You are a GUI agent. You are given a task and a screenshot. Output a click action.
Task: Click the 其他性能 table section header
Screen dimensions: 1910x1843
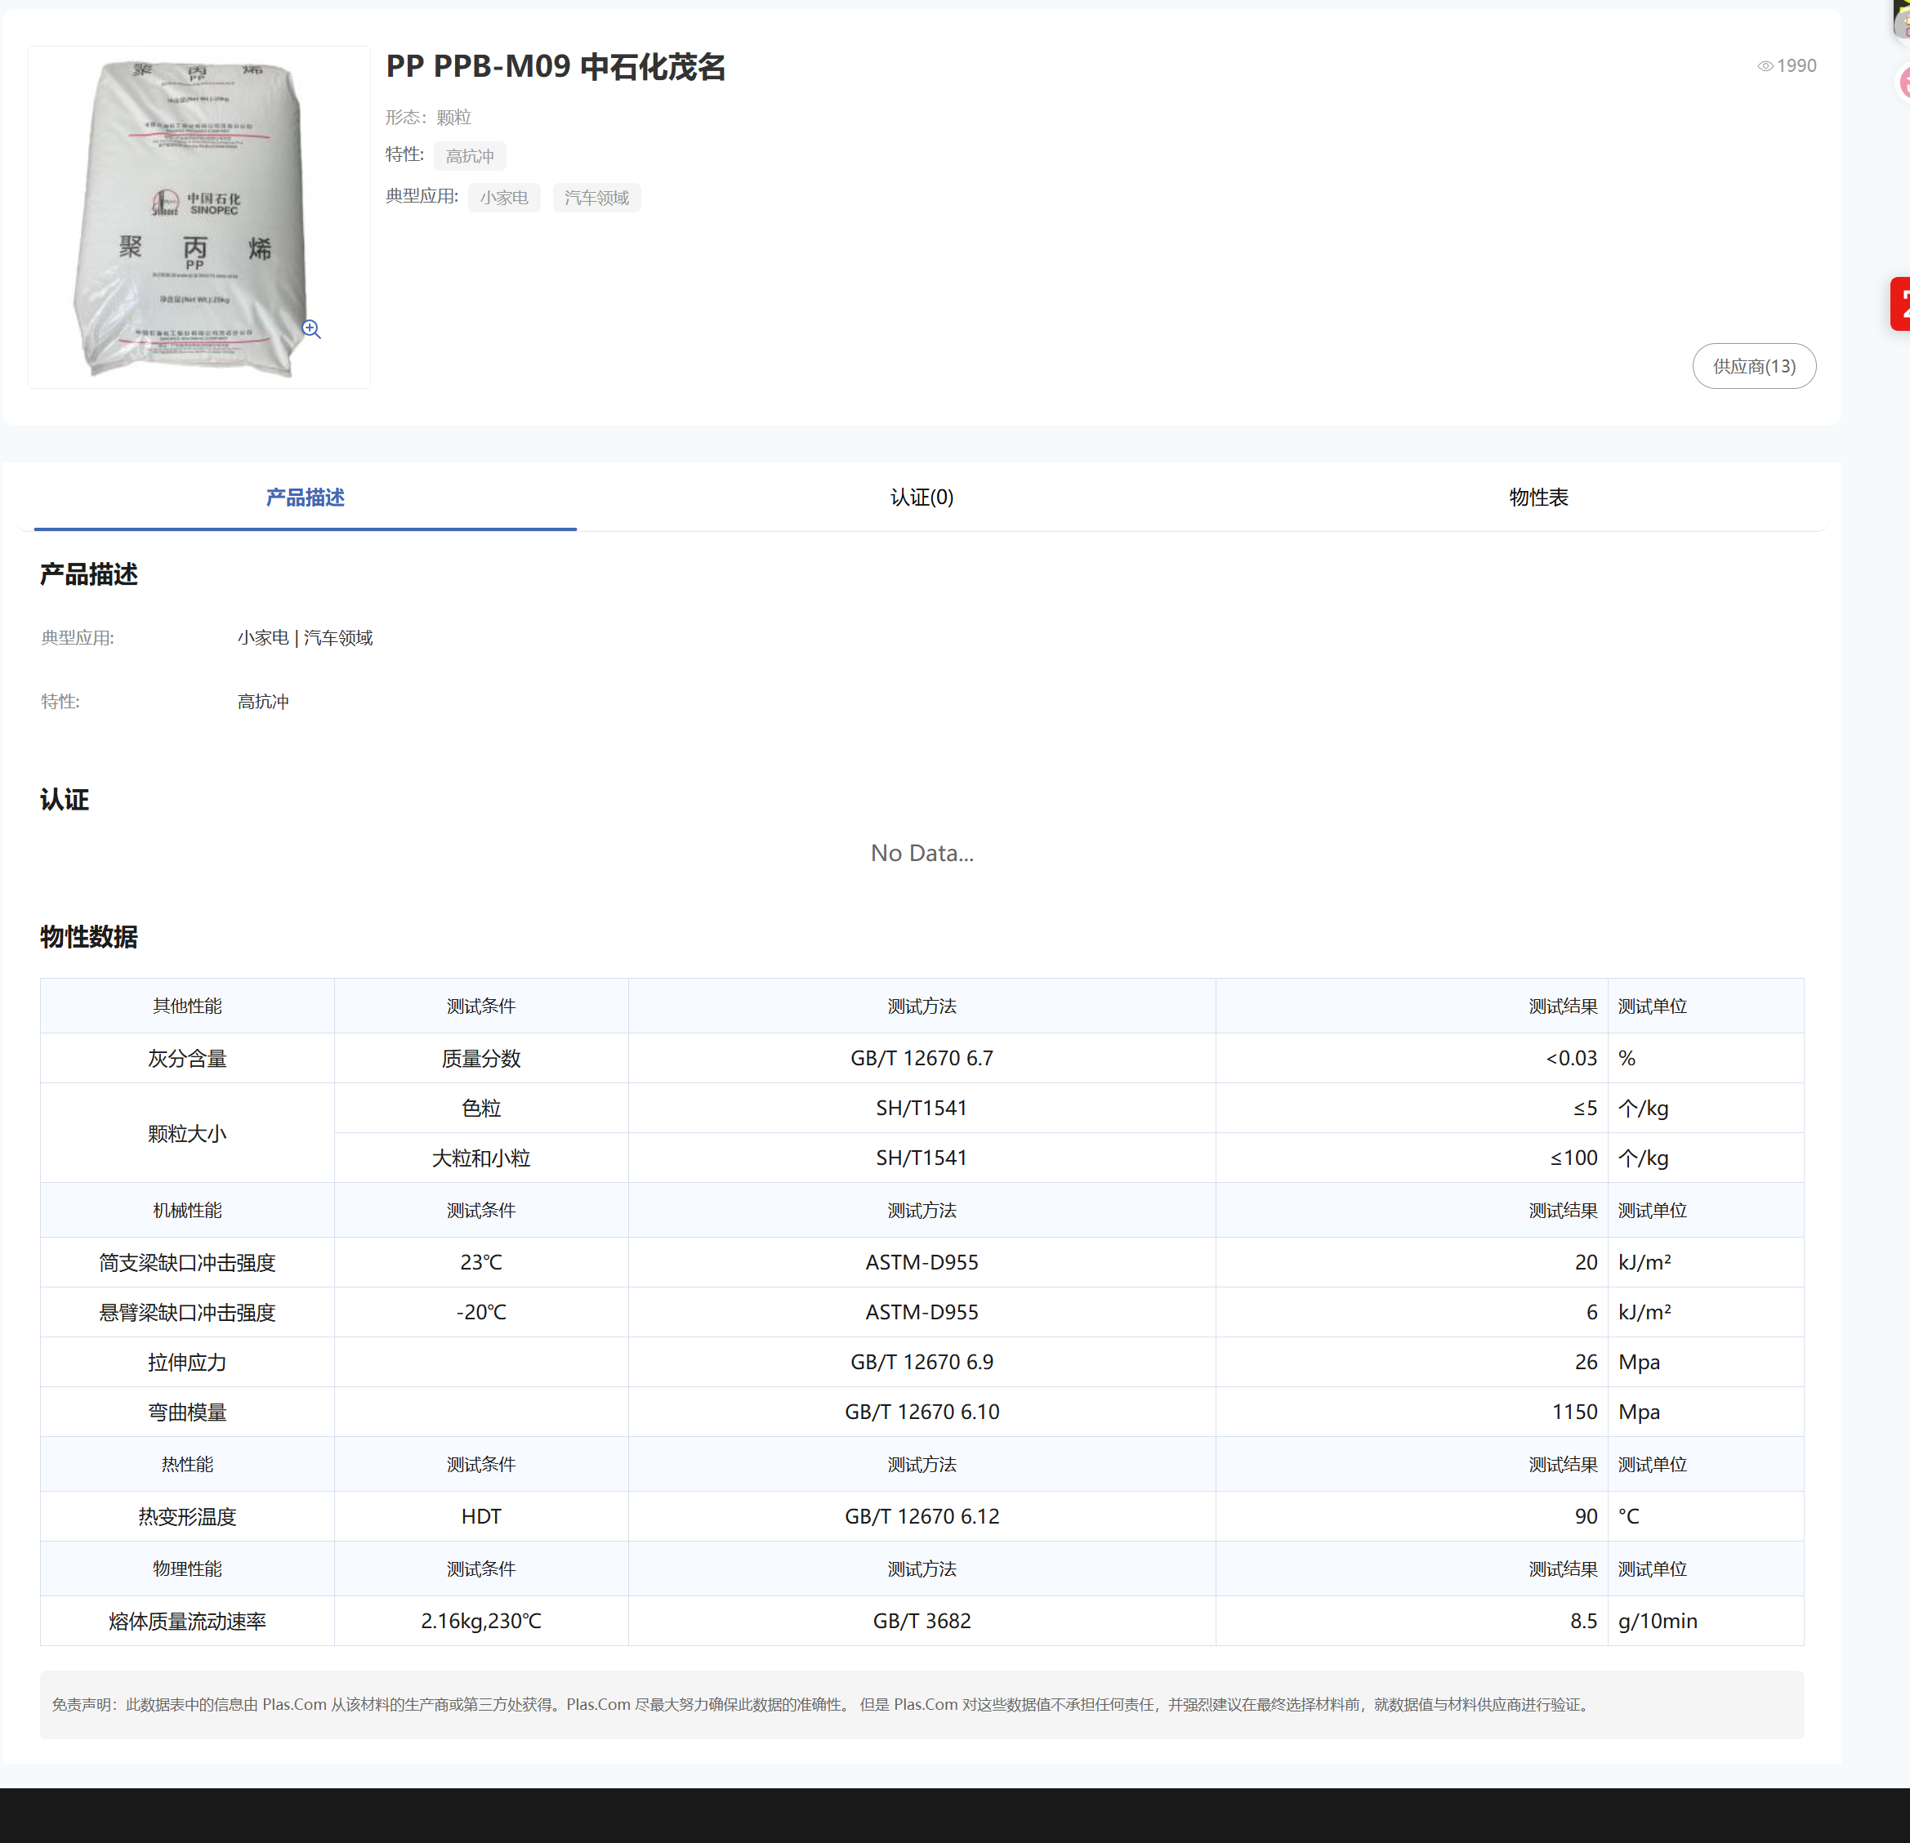[187, 1006]
